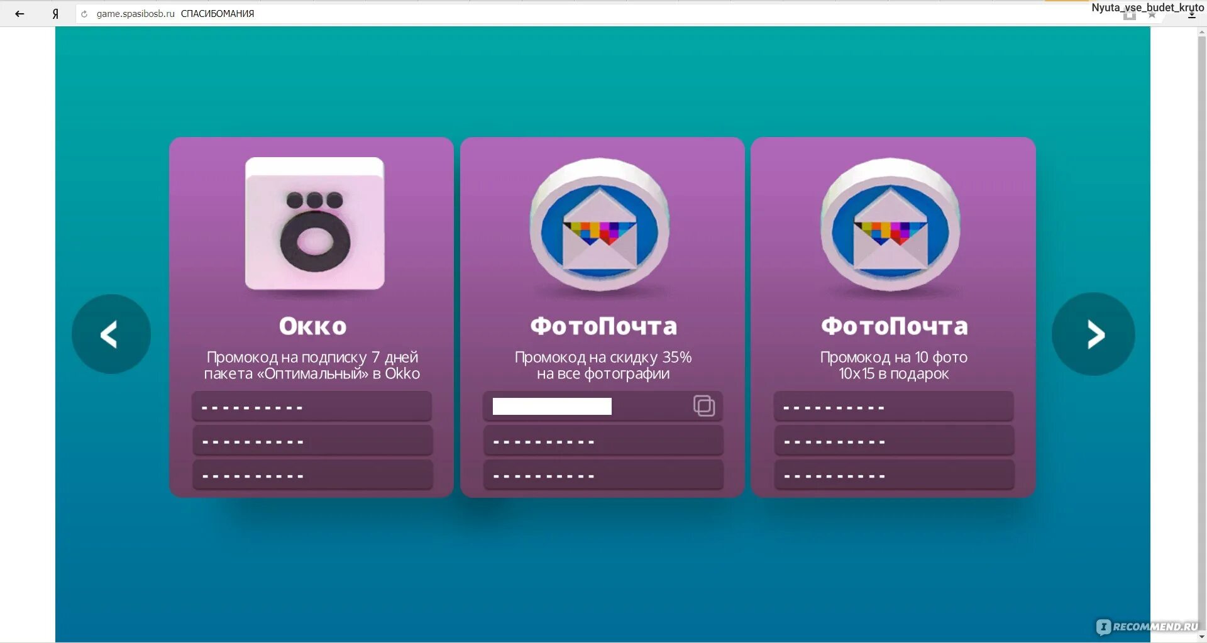
Task: Click "Промокод на скидку 35%" description
Action: pos(603,365)
